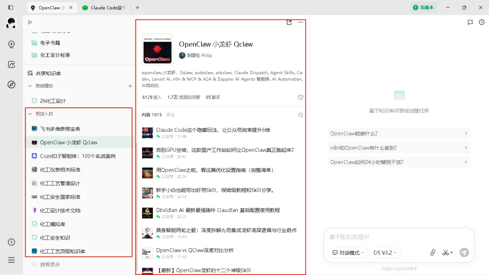Open article '用OpenClaw之前' 优化设置指南
Screen dimensions: 489x275
(216, 170)
